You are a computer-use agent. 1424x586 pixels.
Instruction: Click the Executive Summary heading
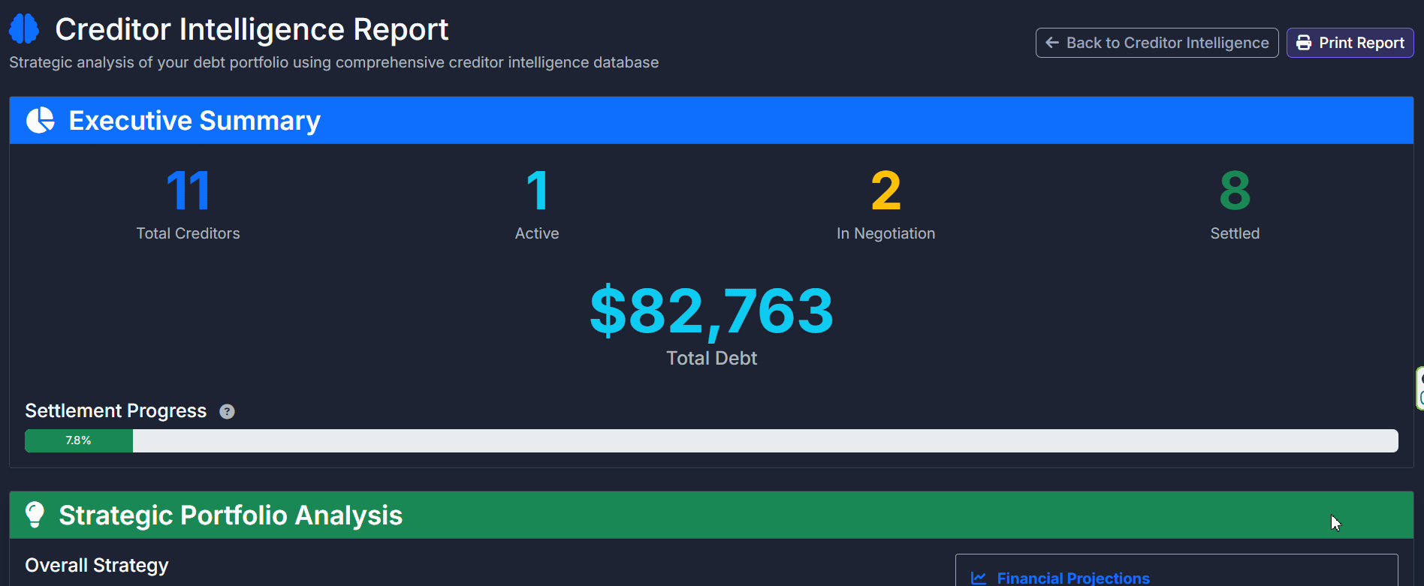click(195, 120)
